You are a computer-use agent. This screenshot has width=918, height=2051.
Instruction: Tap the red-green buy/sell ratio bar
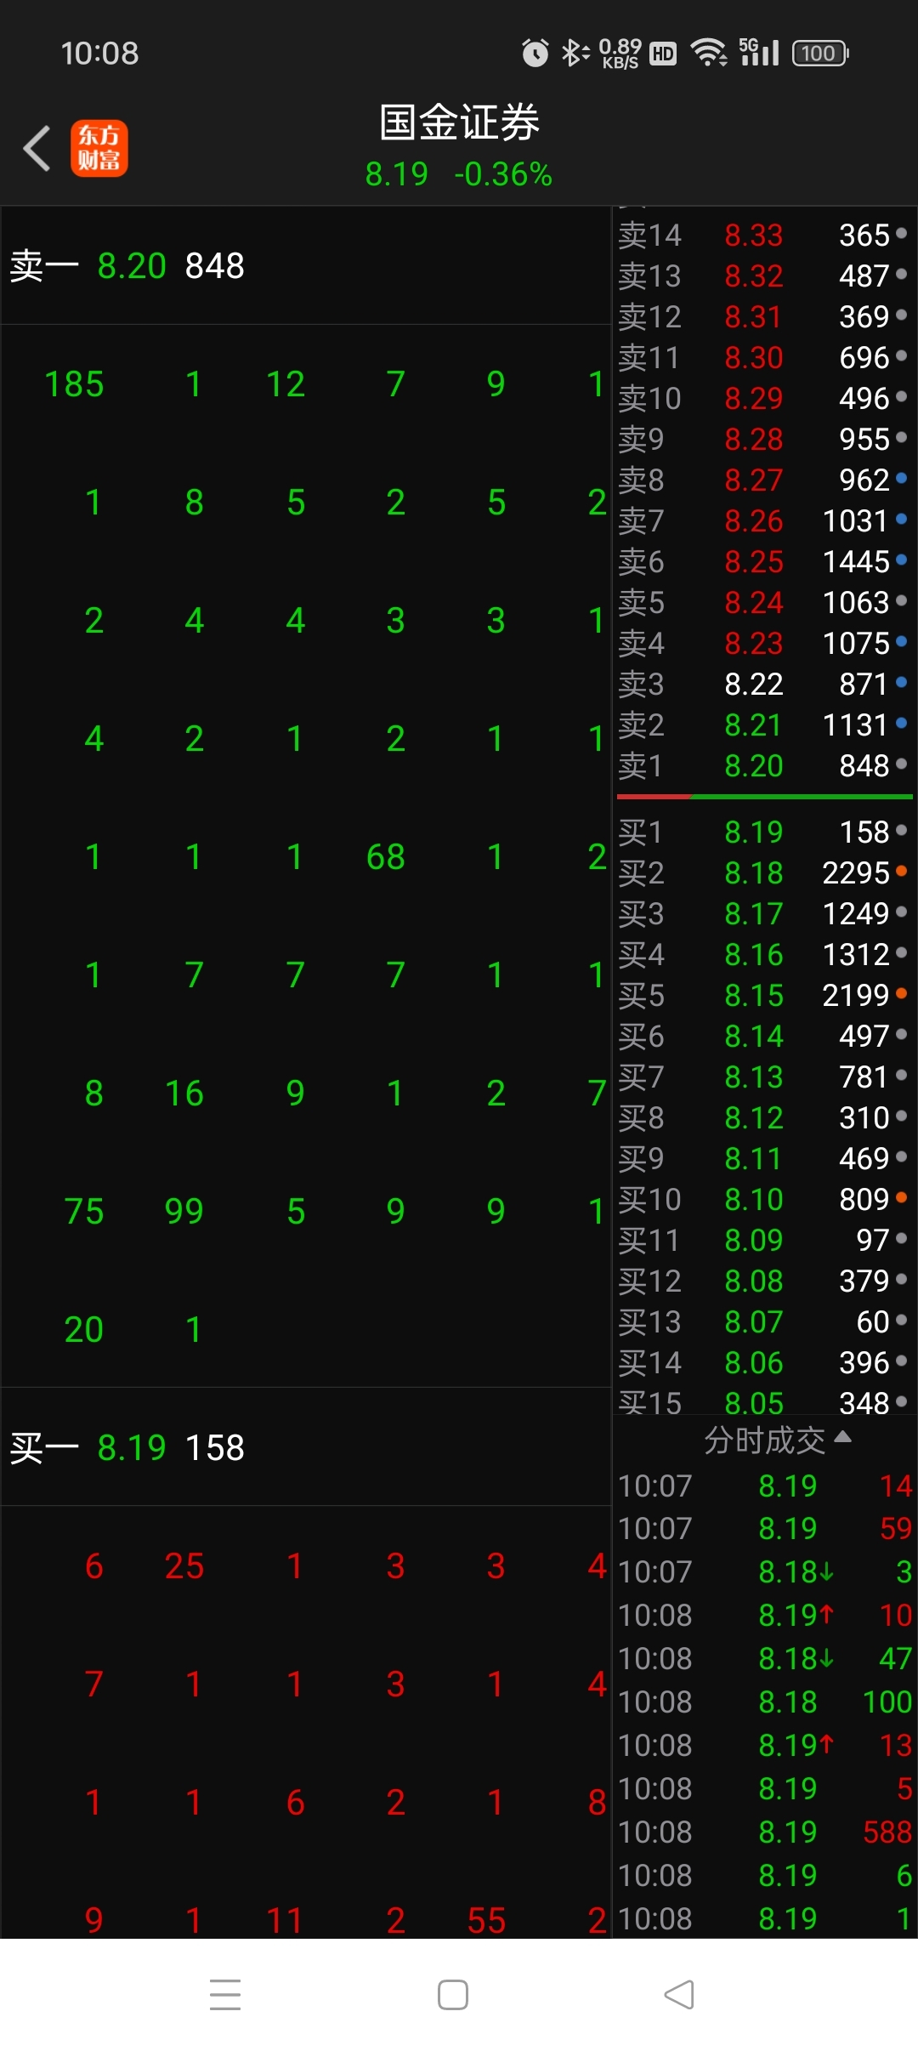pos(764,797)
